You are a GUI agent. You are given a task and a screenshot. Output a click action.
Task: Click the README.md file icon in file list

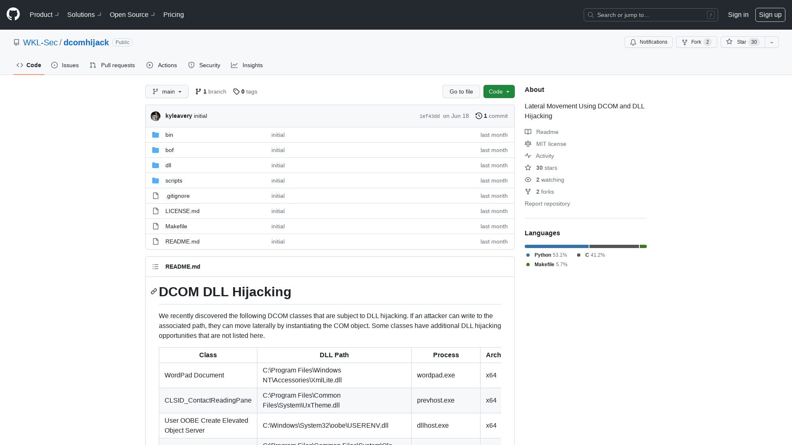(156, 241)
